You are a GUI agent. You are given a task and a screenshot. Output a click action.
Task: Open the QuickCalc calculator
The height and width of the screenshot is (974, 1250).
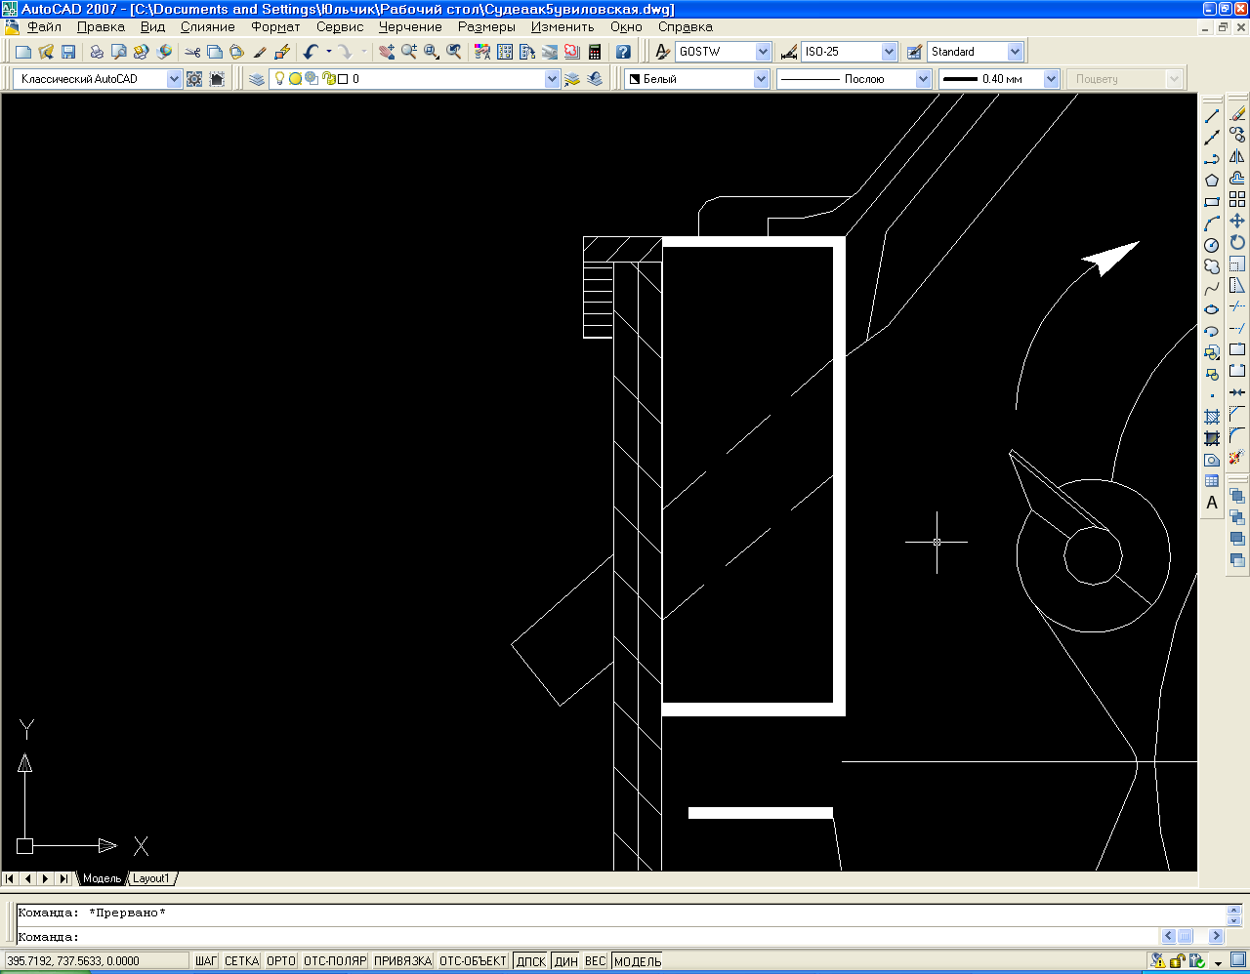pyautogui.click(x=595, y=52)
